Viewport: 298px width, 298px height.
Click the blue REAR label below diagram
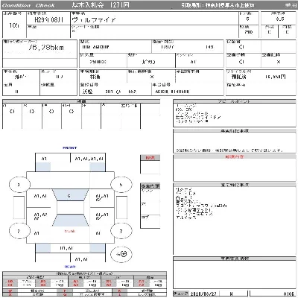pos(70,267)
